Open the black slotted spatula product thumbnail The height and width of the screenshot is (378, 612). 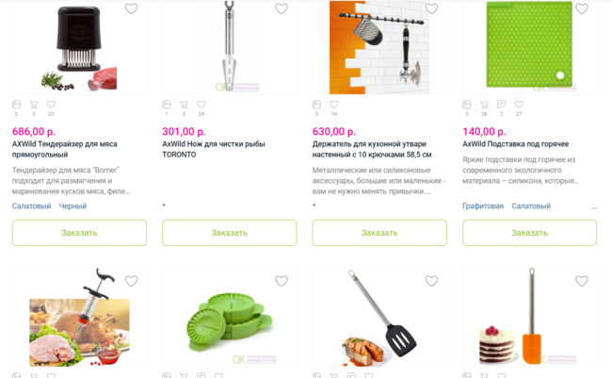pos(379,317)
